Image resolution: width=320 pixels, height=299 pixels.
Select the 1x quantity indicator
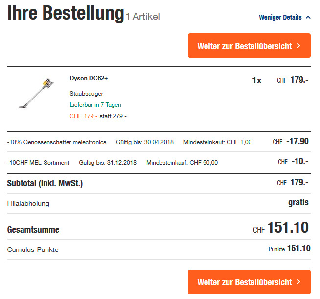click(x=257, y=80)
